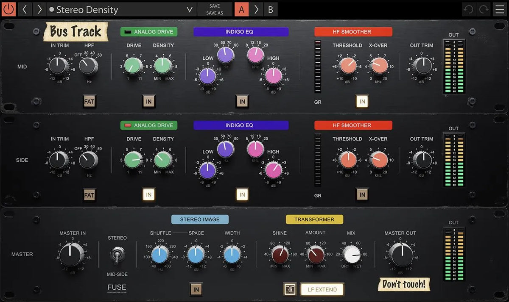
Task: Switch to snapshot B
Action: [270, 9]
